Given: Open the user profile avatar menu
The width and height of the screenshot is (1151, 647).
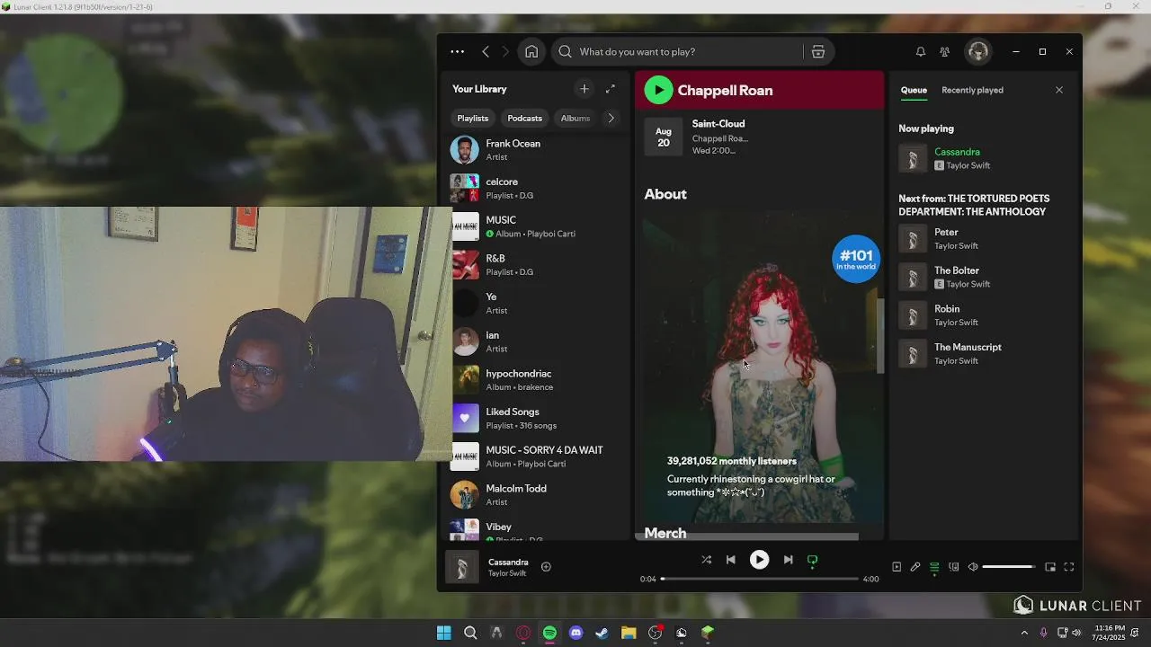Looking at the screenshot, I should click(x=977, y=51).
